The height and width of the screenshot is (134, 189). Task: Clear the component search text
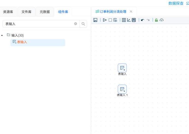[x=76, y=24]
